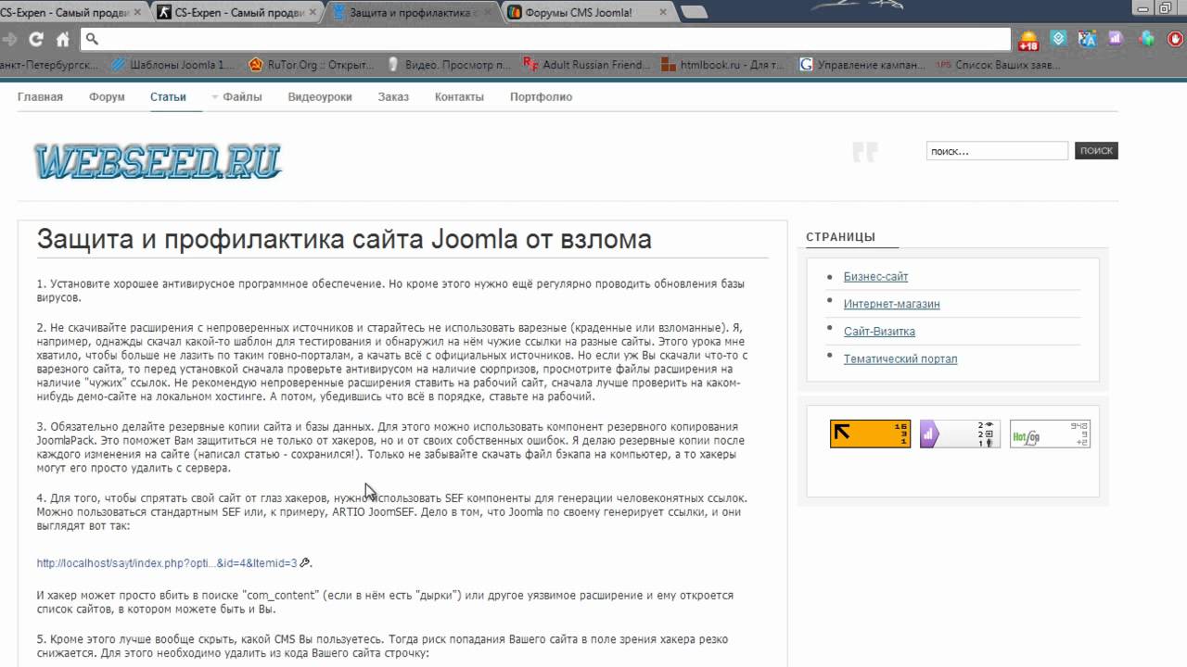Click the key icon after localhost link
The height and width of the screenshot is (667, 1187).
[x=305, y=562]
